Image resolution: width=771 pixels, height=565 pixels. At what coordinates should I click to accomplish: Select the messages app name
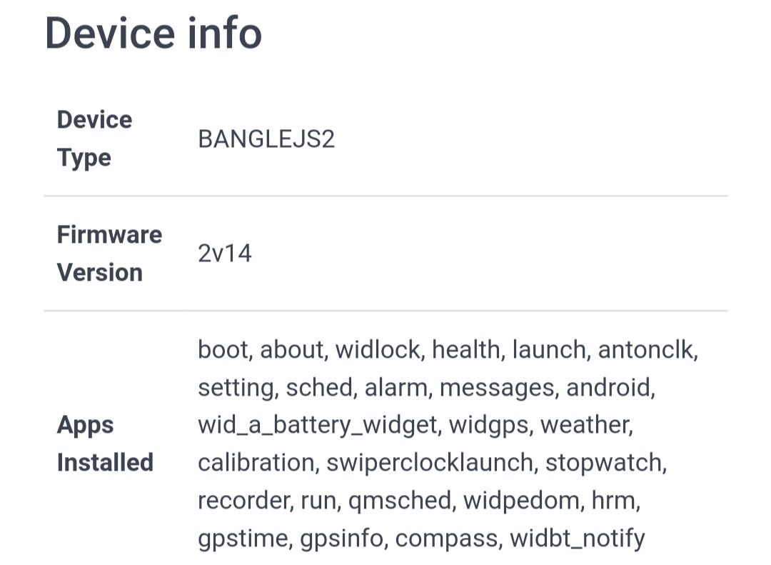(497, 388)
